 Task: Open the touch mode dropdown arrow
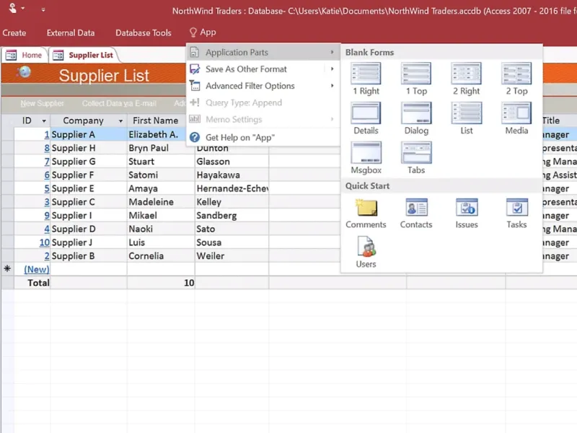22,8
